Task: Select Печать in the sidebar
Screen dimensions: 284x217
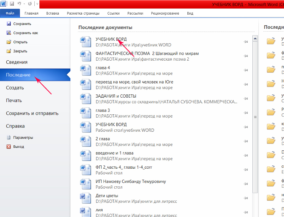Action: click(x=14, y=101)
